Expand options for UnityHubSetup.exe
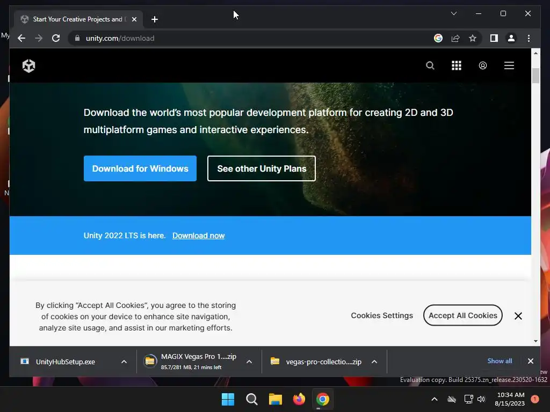550x412 pixels. 124,362
